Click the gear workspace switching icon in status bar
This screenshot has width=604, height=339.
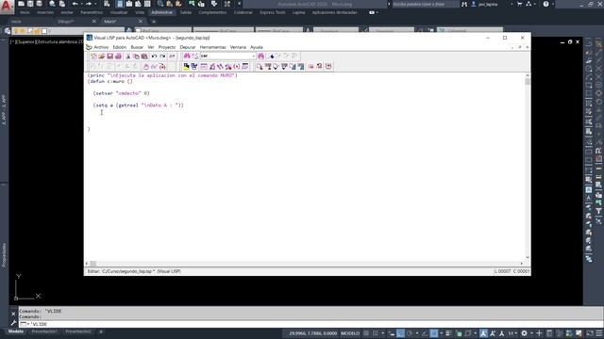[x=524, y=333]
